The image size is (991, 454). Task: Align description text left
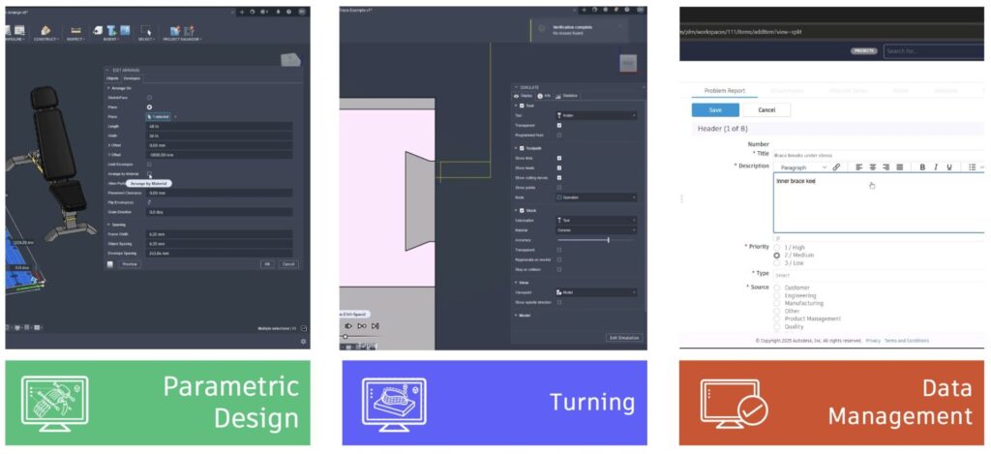[x=859, y=166]
